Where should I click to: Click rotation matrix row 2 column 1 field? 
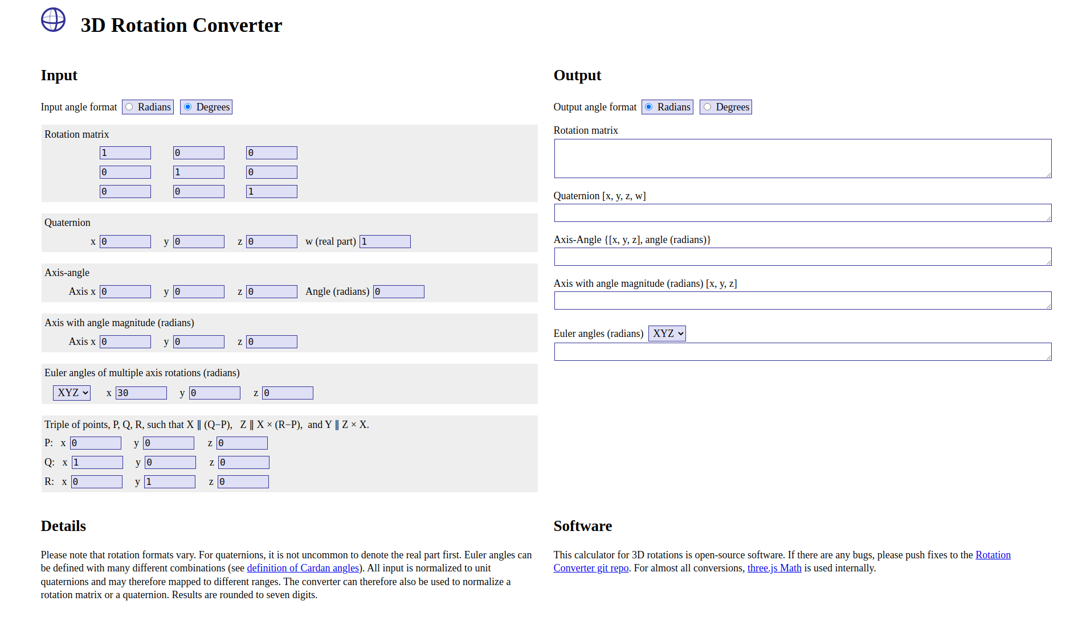(x=125, y=172)
